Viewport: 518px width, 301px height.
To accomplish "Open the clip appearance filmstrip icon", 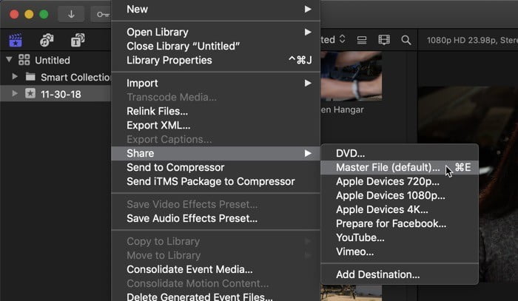I will (384, 40).
